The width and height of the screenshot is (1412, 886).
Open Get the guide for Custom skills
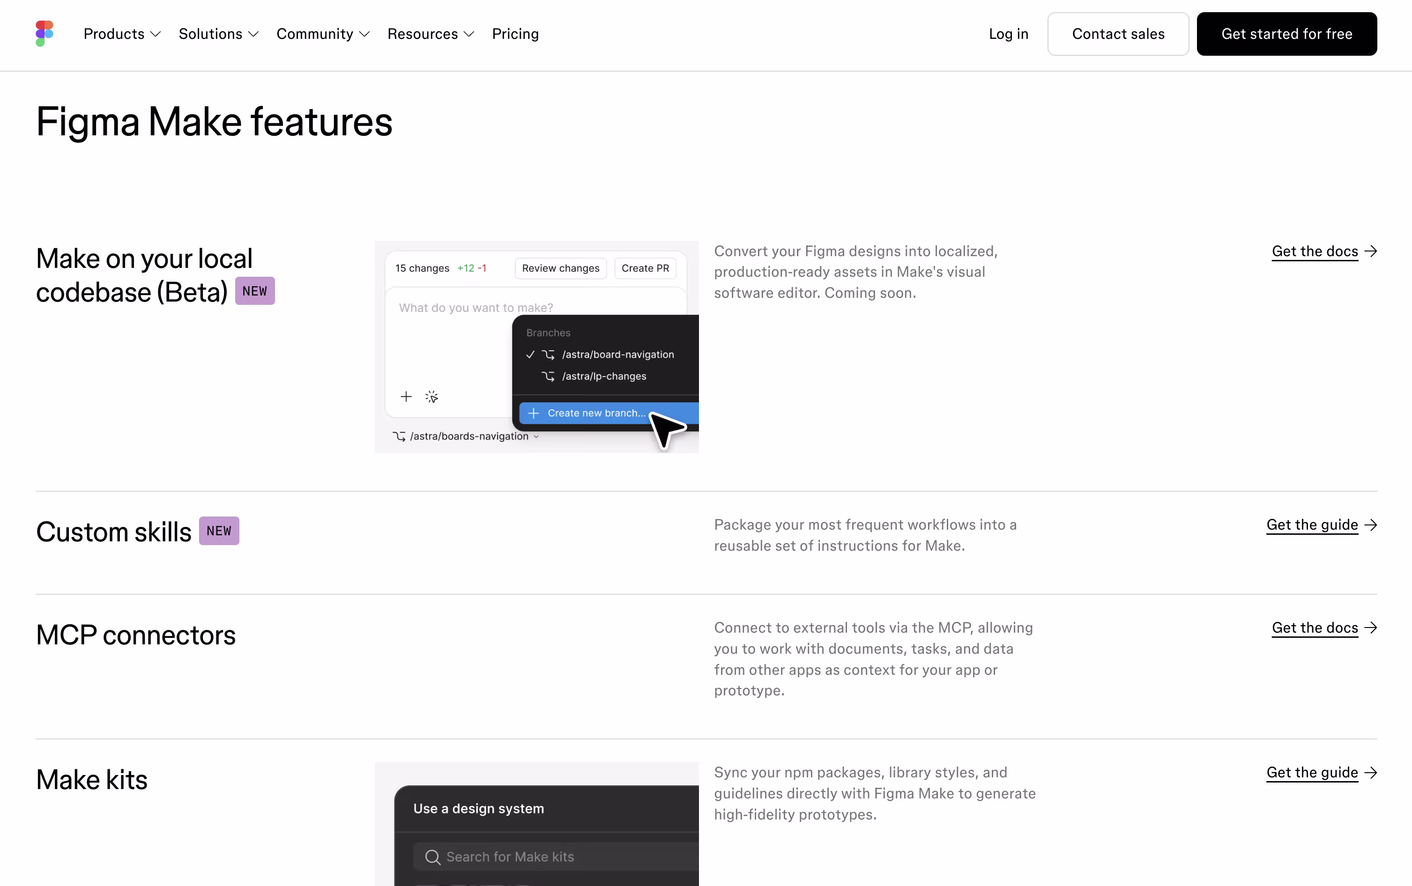coord(1312,525)
